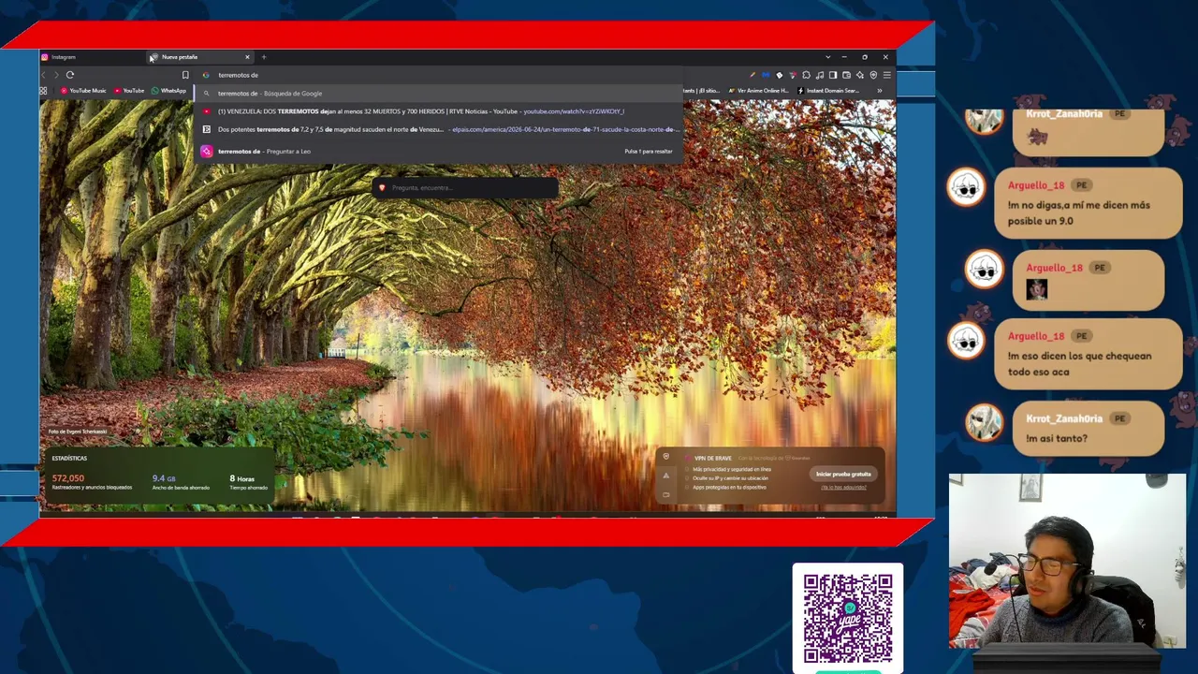
Task: Open the YouTube Music bookmark
Action: [x=83, y=91]
